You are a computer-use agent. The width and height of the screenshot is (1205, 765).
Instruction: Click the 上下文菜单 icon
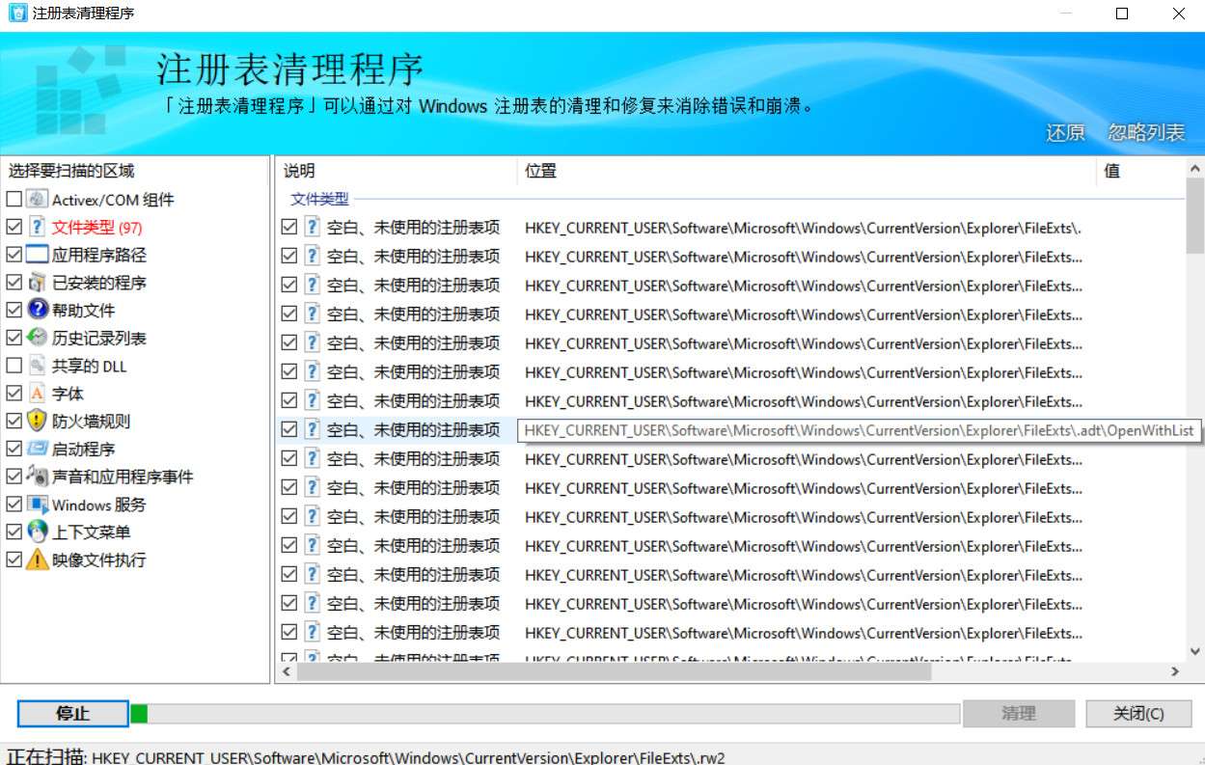[x=37, y=533]
